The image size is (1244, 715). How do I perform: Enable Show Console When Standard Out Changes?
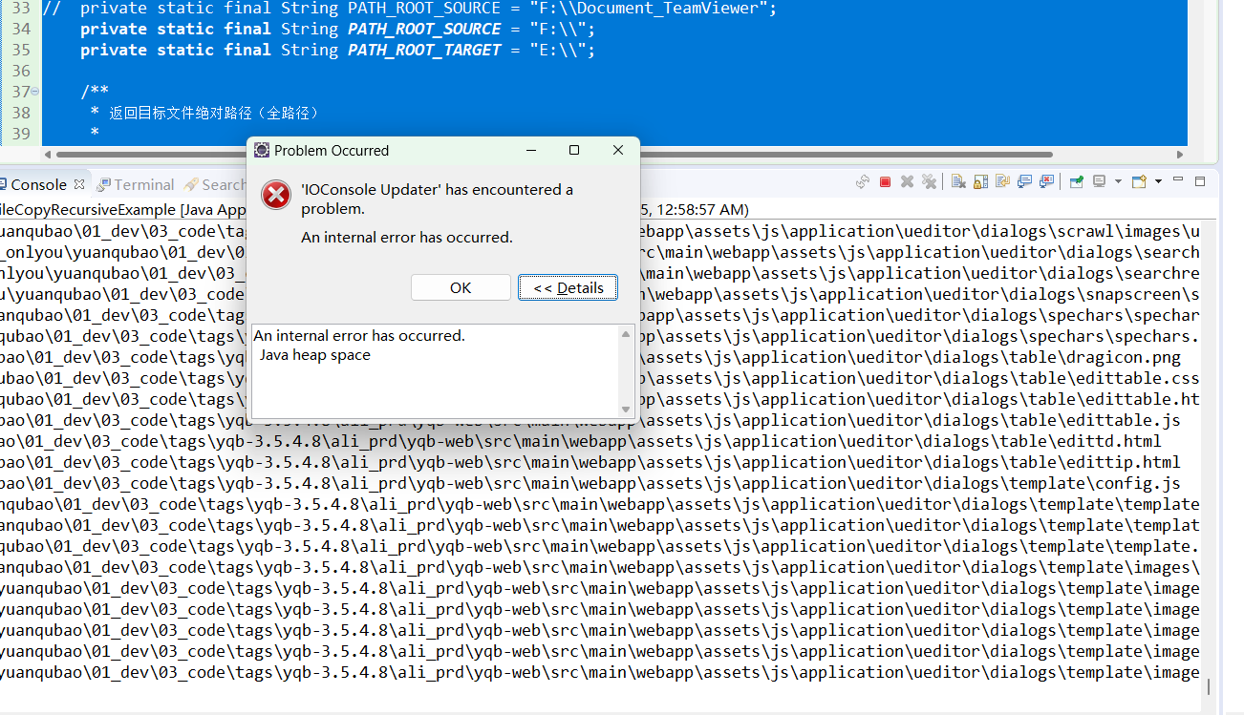(1022, 181)
